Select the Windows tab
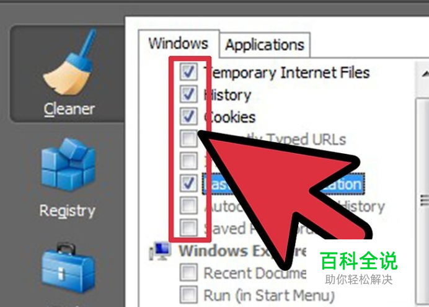429x307 pixels. coord(179,44)
